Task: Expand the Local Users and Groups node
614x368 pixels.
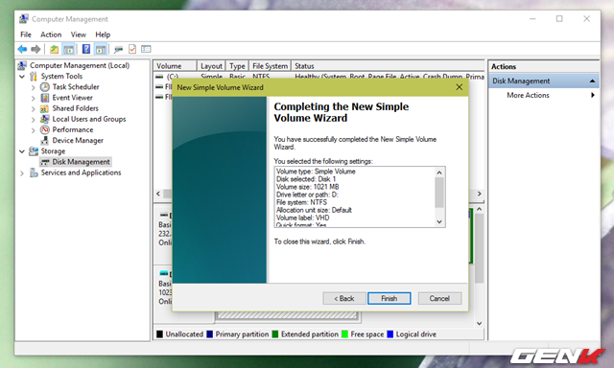Action: 34,120
